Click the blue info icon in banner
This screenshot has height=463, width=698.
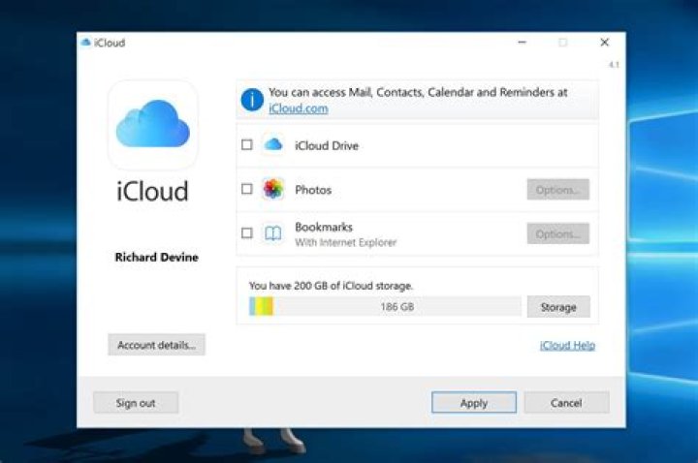tap(252, 100)
